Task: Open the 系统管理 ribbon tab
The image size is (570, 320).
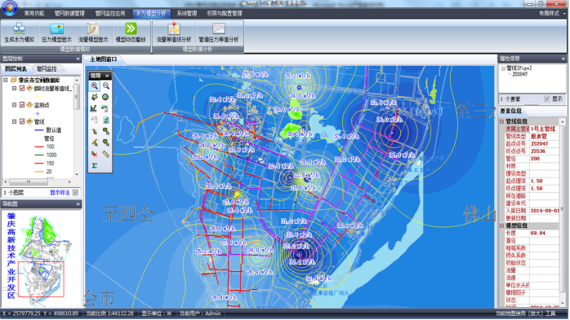Action: tap(187, 13)
